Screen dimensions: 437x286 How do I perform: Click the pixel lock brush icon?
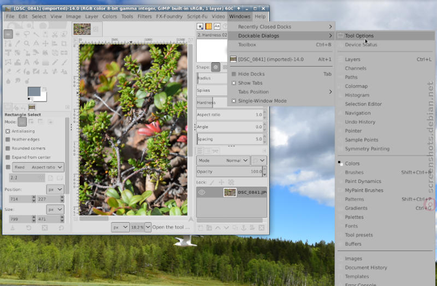(212, 182)
